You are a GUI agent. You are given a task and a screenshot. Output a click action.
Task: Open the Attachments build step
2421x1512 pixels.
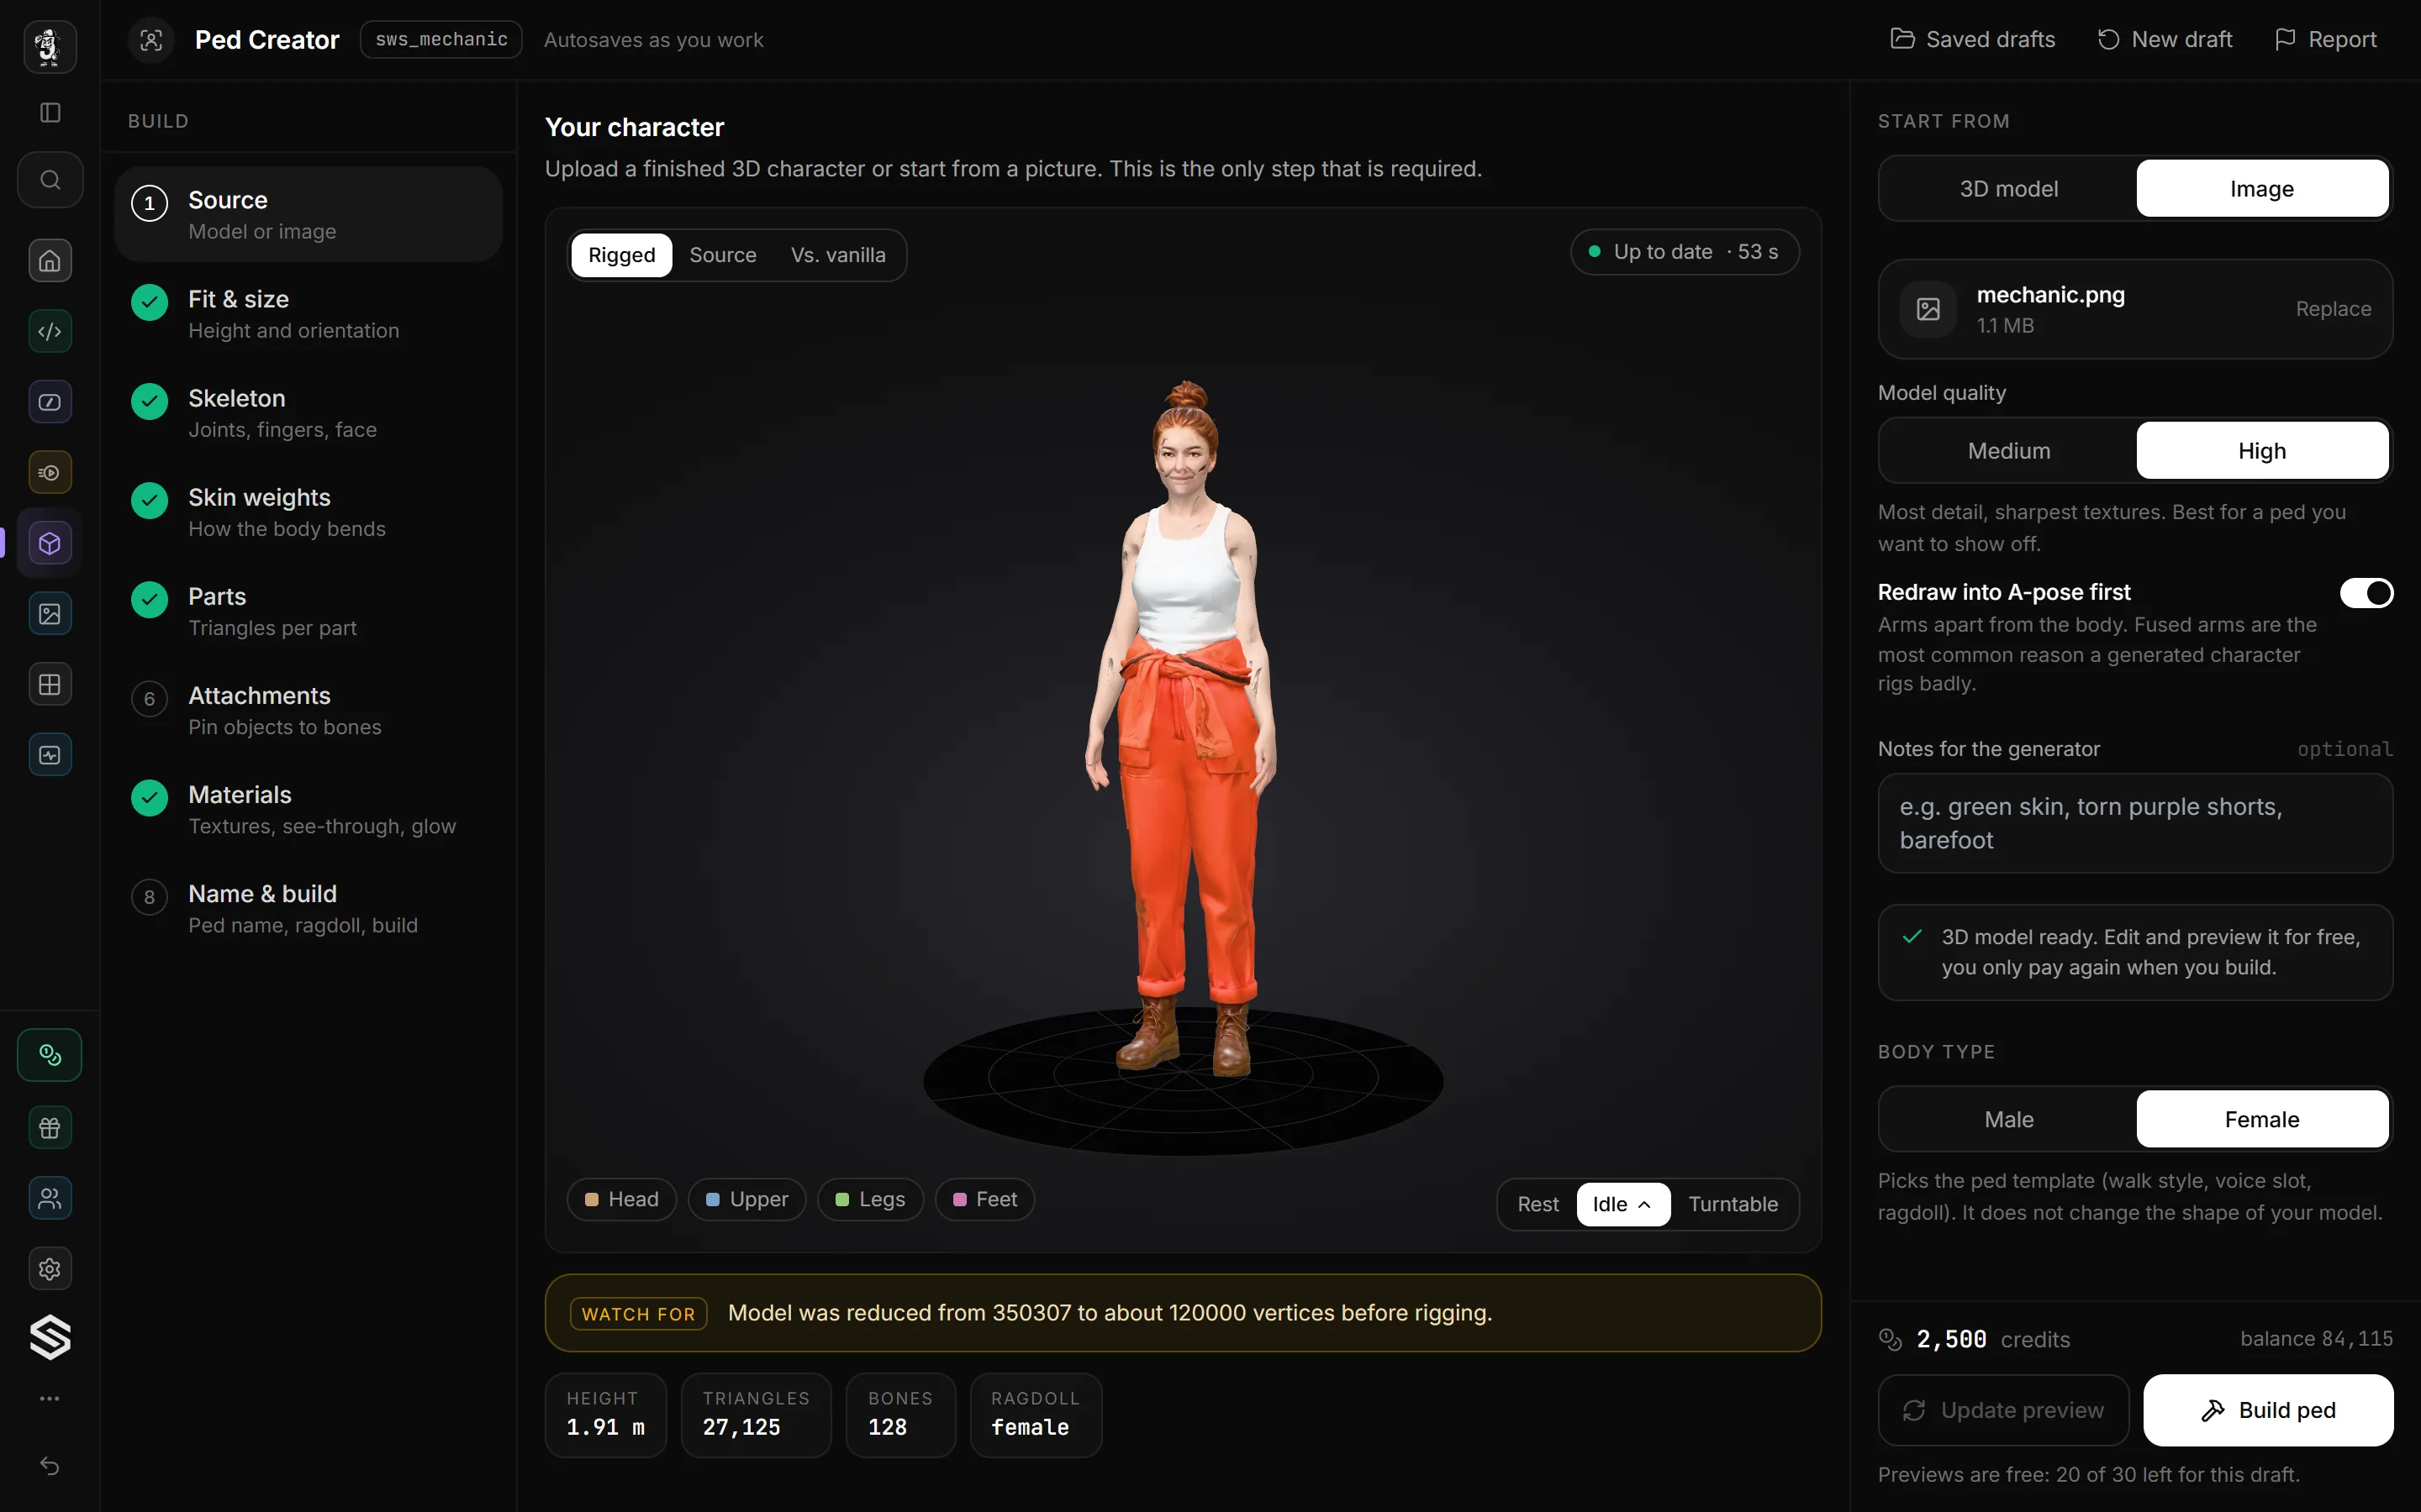click(309, 710)
